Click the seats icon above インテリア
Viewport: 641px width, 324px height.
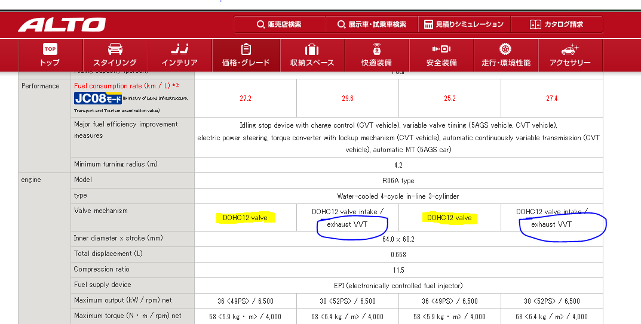[x=180, y=49]
